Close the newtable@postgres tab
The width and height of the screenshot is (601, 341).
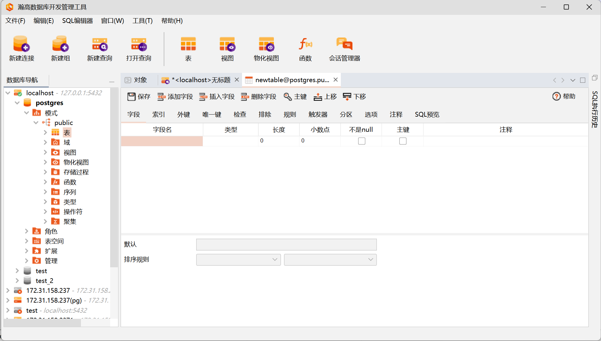[335, 80]
